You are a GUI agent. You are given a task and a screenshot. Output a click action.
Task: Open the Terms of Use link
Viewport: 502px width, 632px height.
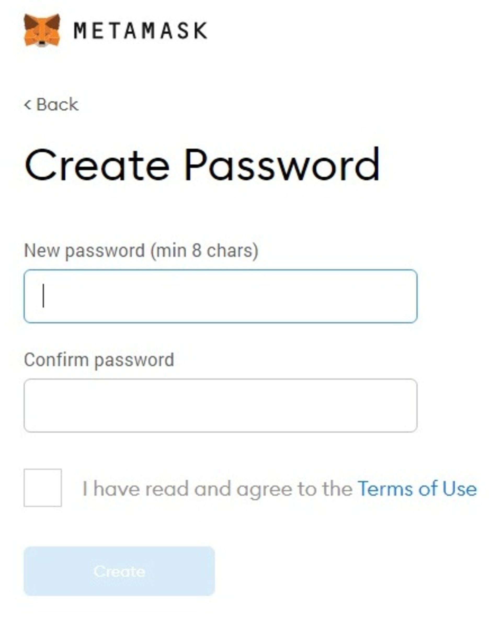(417, 489)
